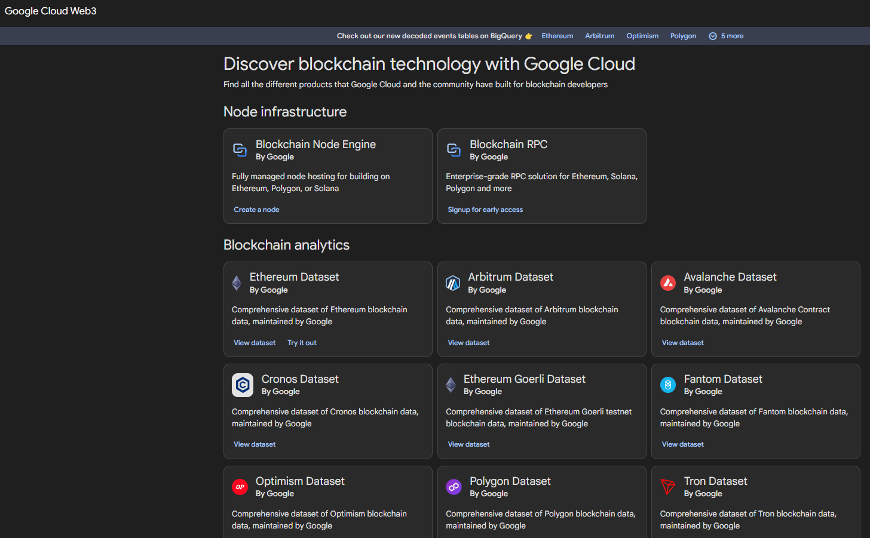This screenshot has height=538, width=870.
Task: Click the Cronos Dataset card title
Action: (x=300, y=379)
